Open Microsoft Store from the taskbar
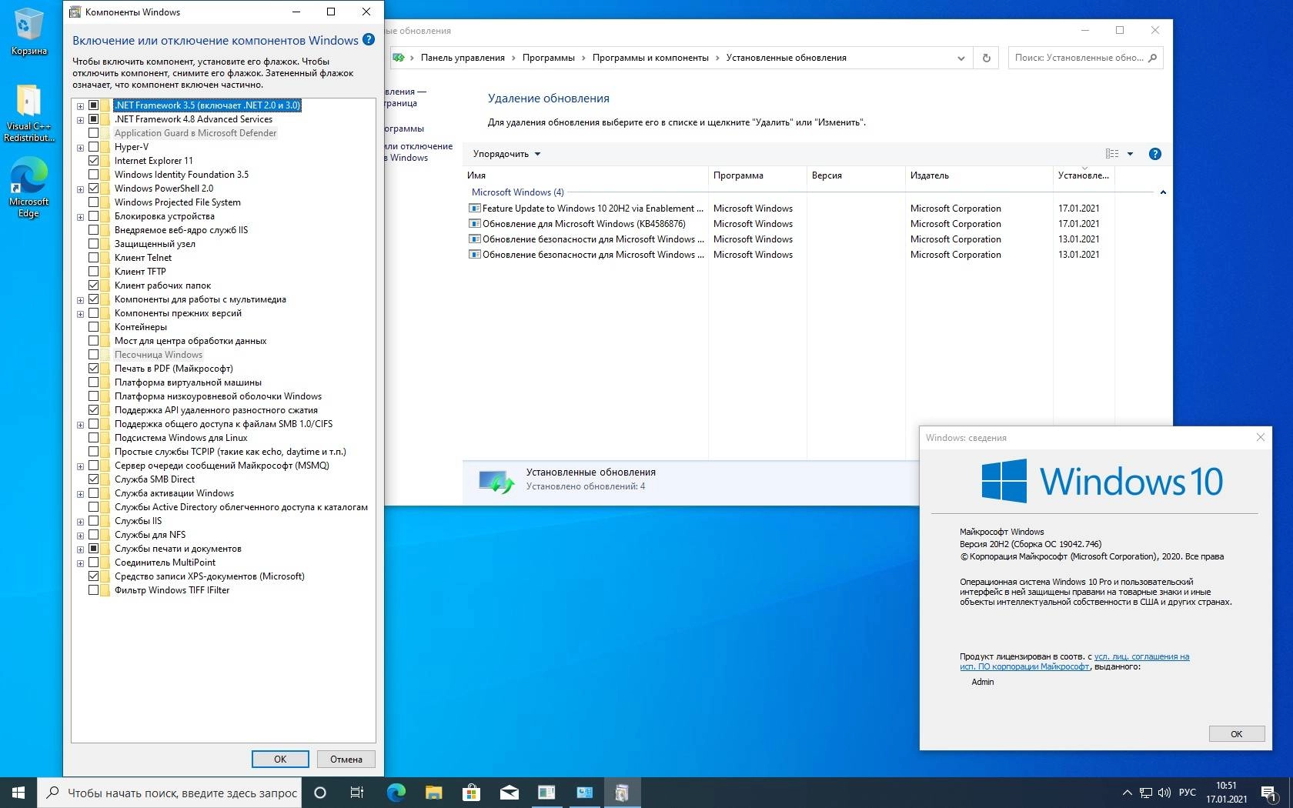The height and width of the screenshot is (808, 1293). [471, 793]
